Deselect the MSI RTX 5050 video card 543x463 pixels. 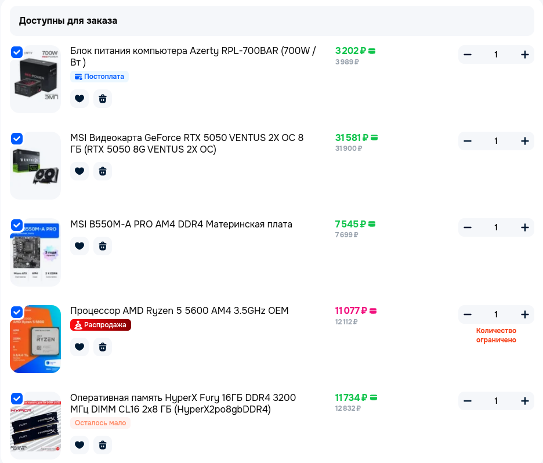(17, 139)
